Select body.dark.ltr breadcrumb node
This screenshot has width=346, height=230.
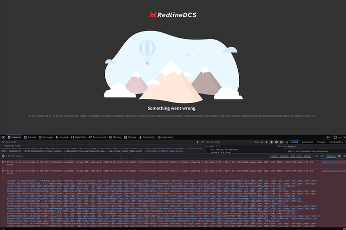coord(15,151)
